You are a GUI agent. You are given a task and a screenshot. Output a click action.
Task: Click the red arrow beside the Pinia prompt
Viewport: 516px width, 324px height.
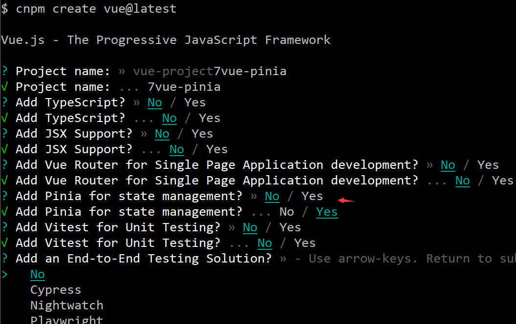pyautogui.click(x=346, y=200)
